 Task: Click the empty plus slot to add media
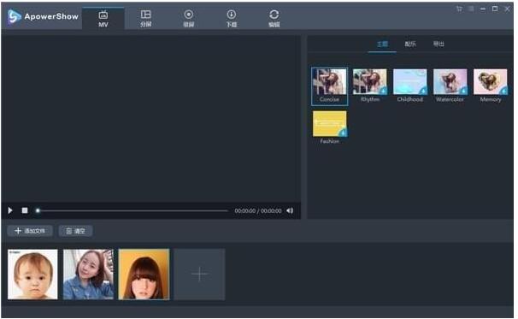199,275
